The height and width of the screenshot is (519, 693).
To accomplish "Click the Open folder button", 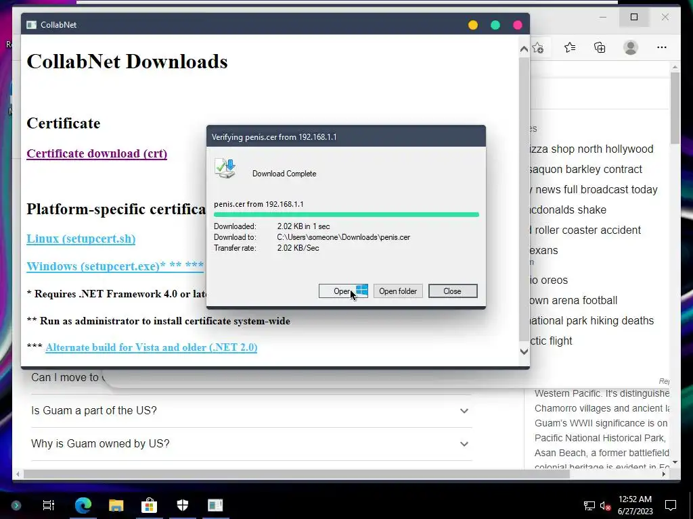I will click(x=398, y=291).
